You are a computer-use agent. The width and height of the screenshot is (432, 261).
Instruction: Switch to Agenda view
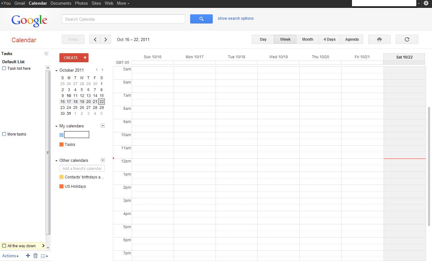[x=352, y=39]
